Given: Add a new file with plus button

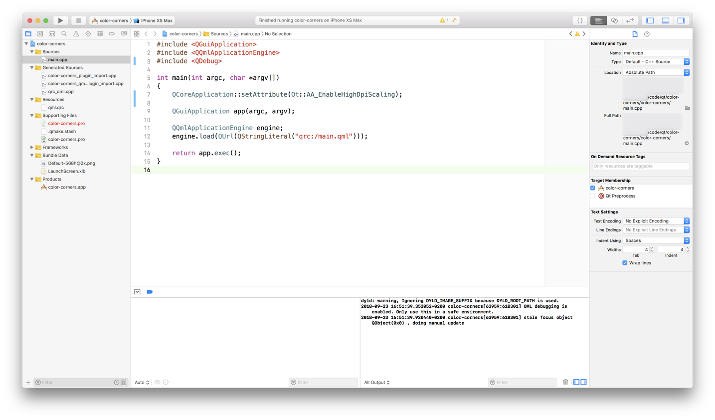Looking at the screenshot, I should pyautogui.click(x=28, y=383).
